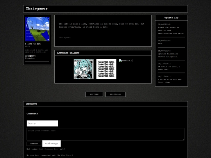Click 'Added the artworks section' log entry

171,30
